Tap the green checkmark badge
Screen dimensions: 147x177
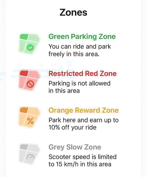coord(30,47)
